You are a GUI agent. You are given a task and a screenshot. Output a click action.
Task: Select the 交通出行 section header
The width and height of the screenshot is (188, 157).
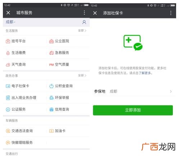[x=12, y=154]
